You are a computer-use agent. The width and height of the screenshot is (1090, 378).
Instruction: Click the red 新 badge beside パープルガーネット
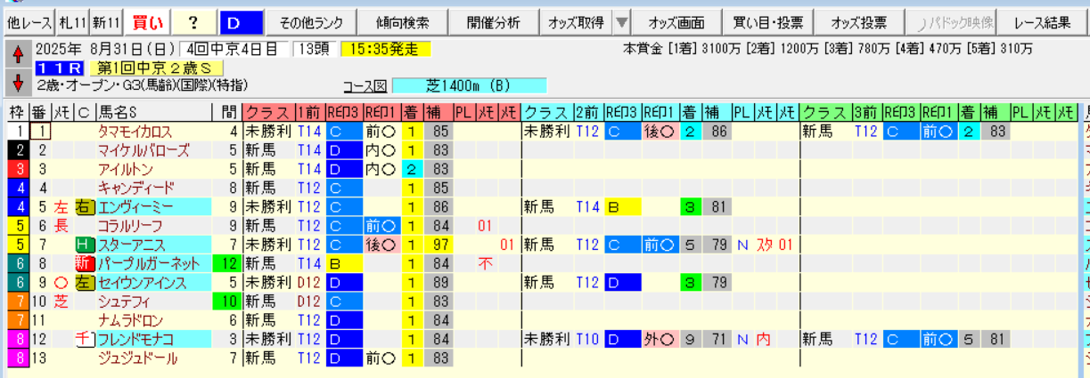pos(84,264)
